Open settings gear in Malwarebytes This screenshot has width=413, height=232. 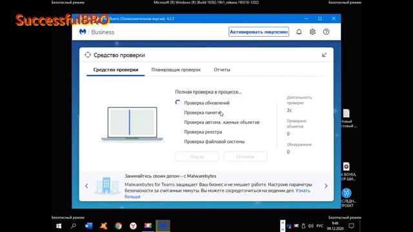point(312,32)
